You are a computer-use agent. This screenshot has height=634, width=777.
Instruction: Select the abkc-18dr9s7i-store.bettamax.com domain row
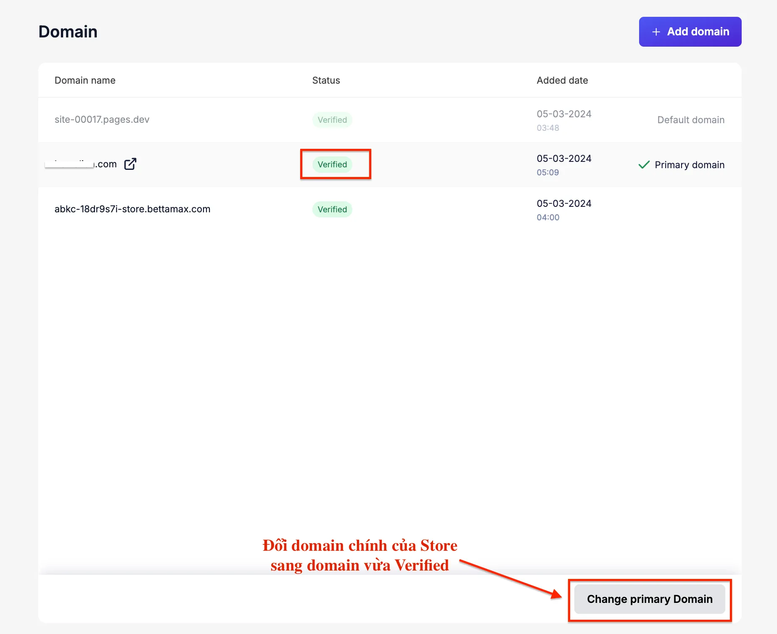point(132,209)
